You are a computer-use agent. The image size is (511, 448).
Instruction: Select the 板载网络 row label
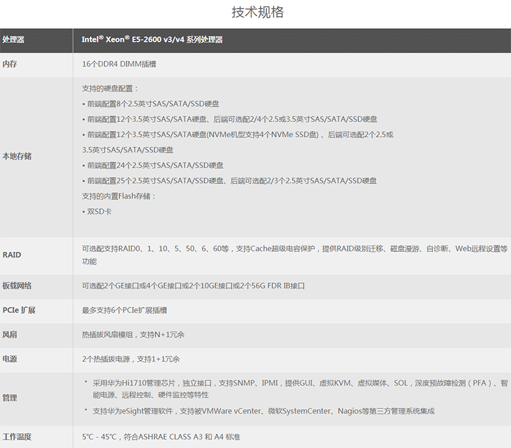tap(17, 286)
